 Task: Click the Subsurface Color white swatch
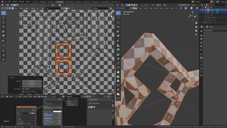[x=57, y=111]
